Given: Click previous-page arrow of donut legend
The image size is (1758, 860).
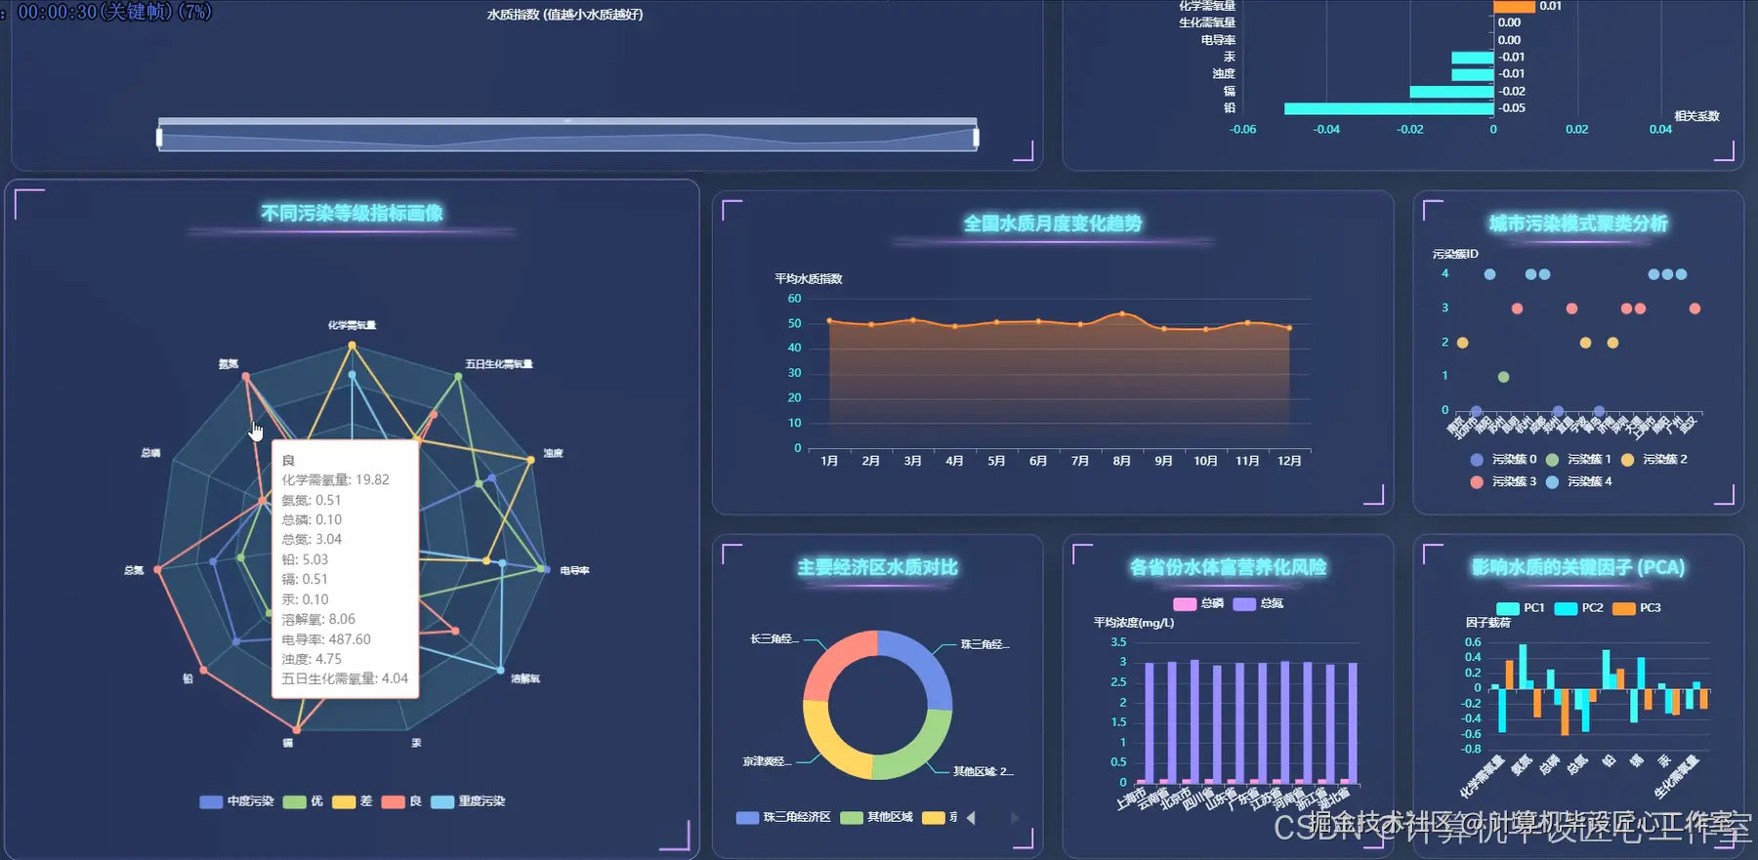Looking at the screenshot, I should 971,818.
